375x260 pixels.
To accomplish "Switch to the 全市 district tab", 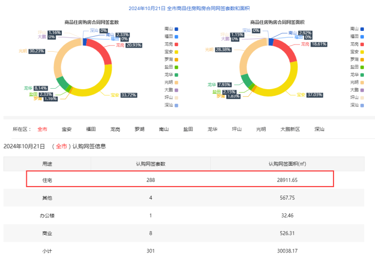I will pos(42,129).
